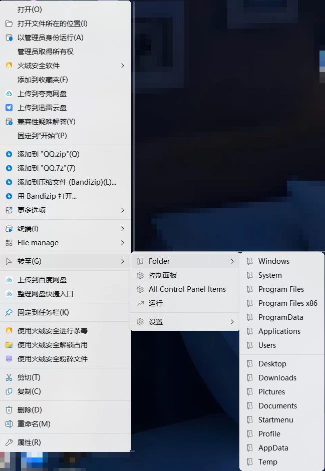Select 固定到"开始"(P) menu entry

click(x=66, y=136)
